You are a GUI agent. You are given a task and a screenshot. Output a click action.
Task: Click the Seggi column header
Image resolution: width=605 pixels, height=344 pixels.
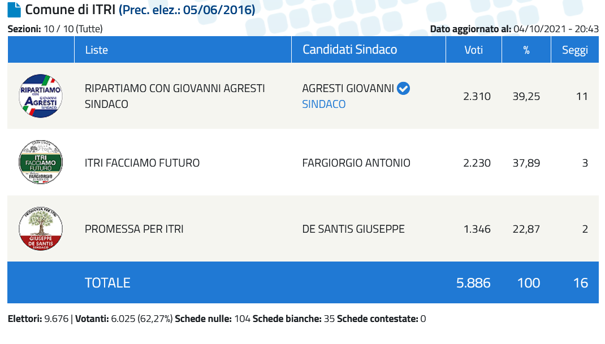(574, 49)
